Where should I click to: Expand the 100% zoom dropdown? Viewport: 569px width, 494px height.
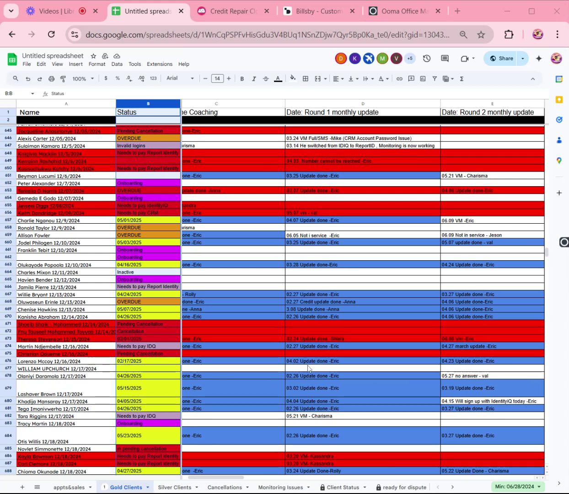(83, 79)
